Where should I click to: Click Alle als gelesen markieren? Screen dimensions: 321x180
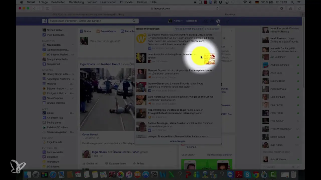click(x=189, y=29)
